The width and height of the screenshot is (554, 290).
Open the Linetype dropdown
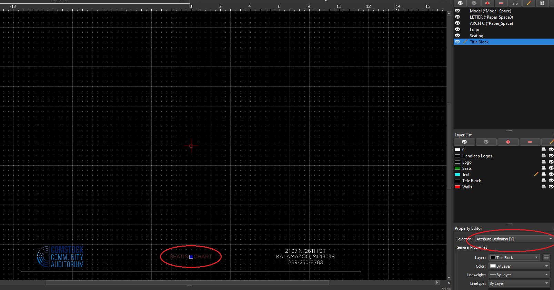point(519,283)
